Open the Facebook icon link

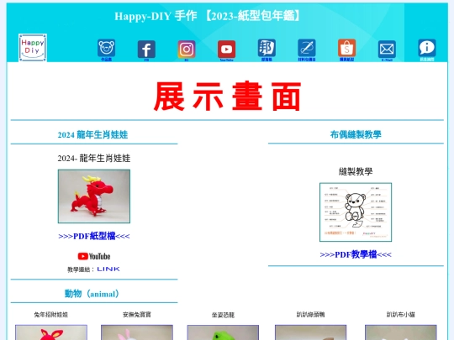click(x=146, y=50)
